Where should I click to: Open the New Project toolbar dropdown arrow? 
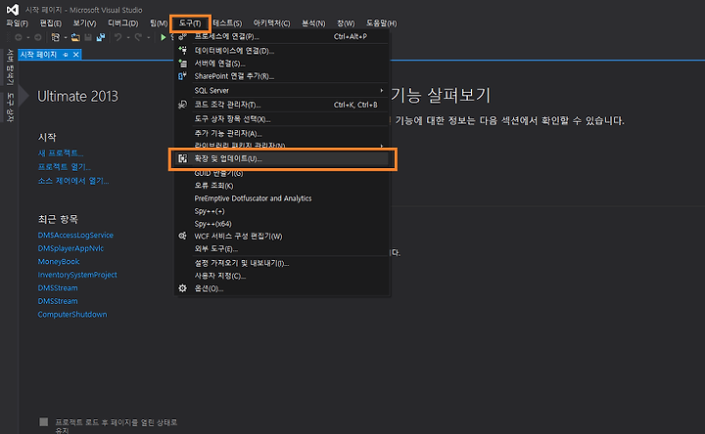[66, 38]
